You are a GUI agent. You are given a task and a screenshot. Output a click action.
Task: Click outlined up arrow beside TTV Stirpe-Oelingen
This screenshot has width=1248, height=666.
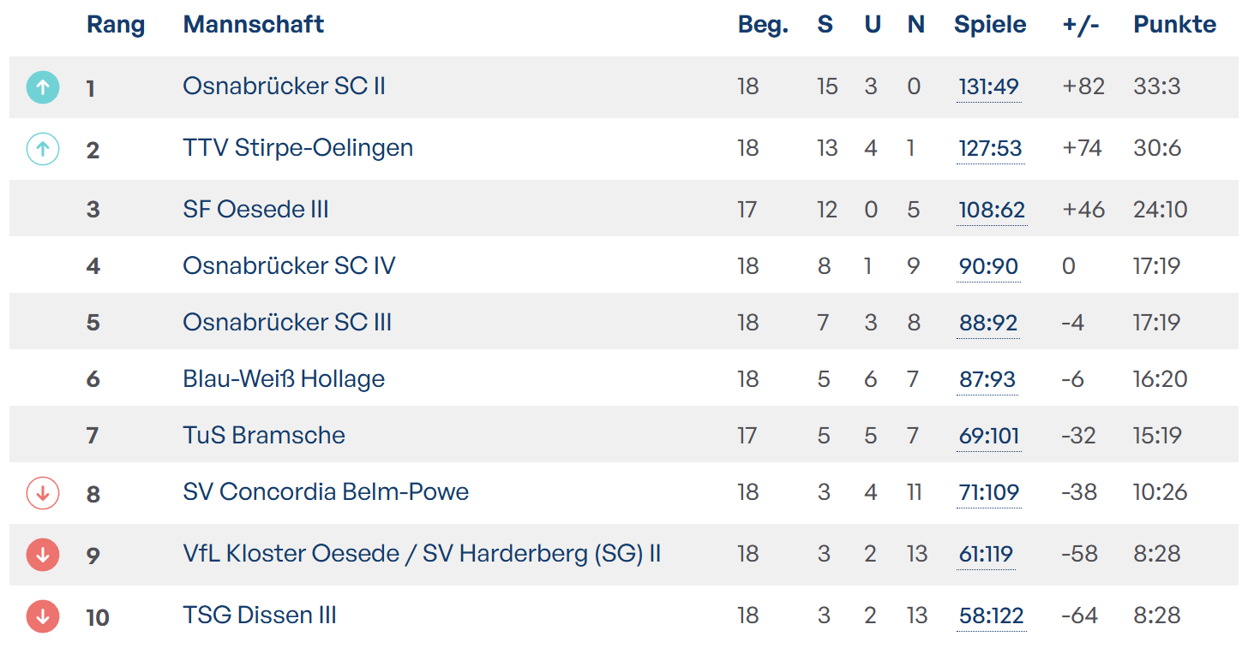coord(43,150)
